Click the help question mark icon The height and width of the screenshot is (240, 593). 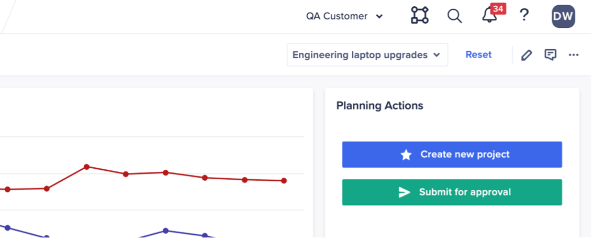524,16
